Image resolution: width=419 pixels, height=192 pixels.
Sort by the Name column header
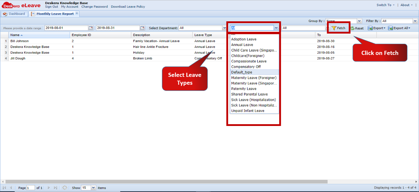click(39, 35)
